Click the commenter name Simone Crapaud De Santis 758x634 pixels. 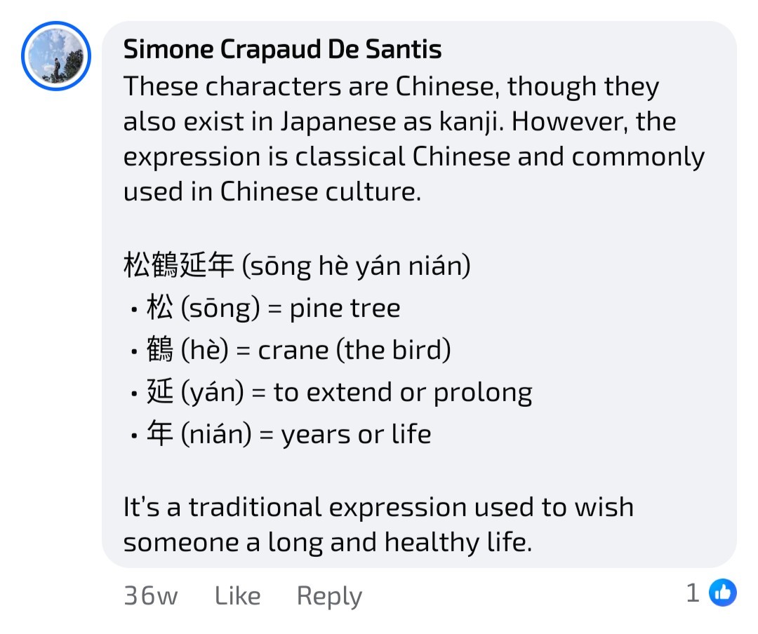click(x=282, y=49)
